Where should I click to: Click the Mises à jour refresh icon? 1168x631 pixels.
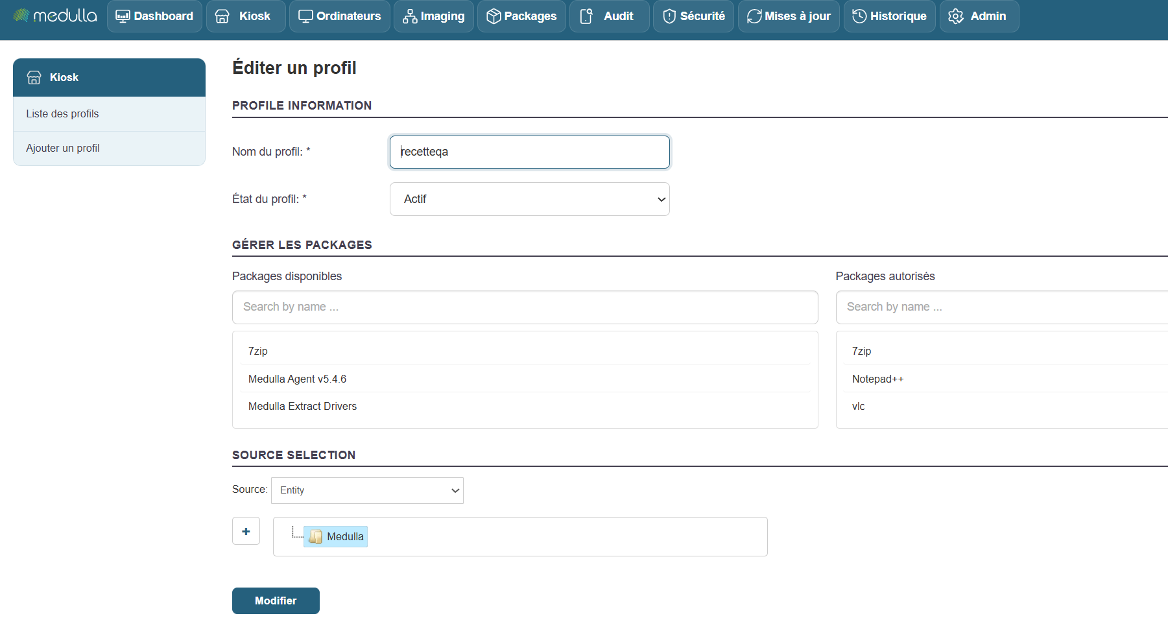tap(754, 16)
